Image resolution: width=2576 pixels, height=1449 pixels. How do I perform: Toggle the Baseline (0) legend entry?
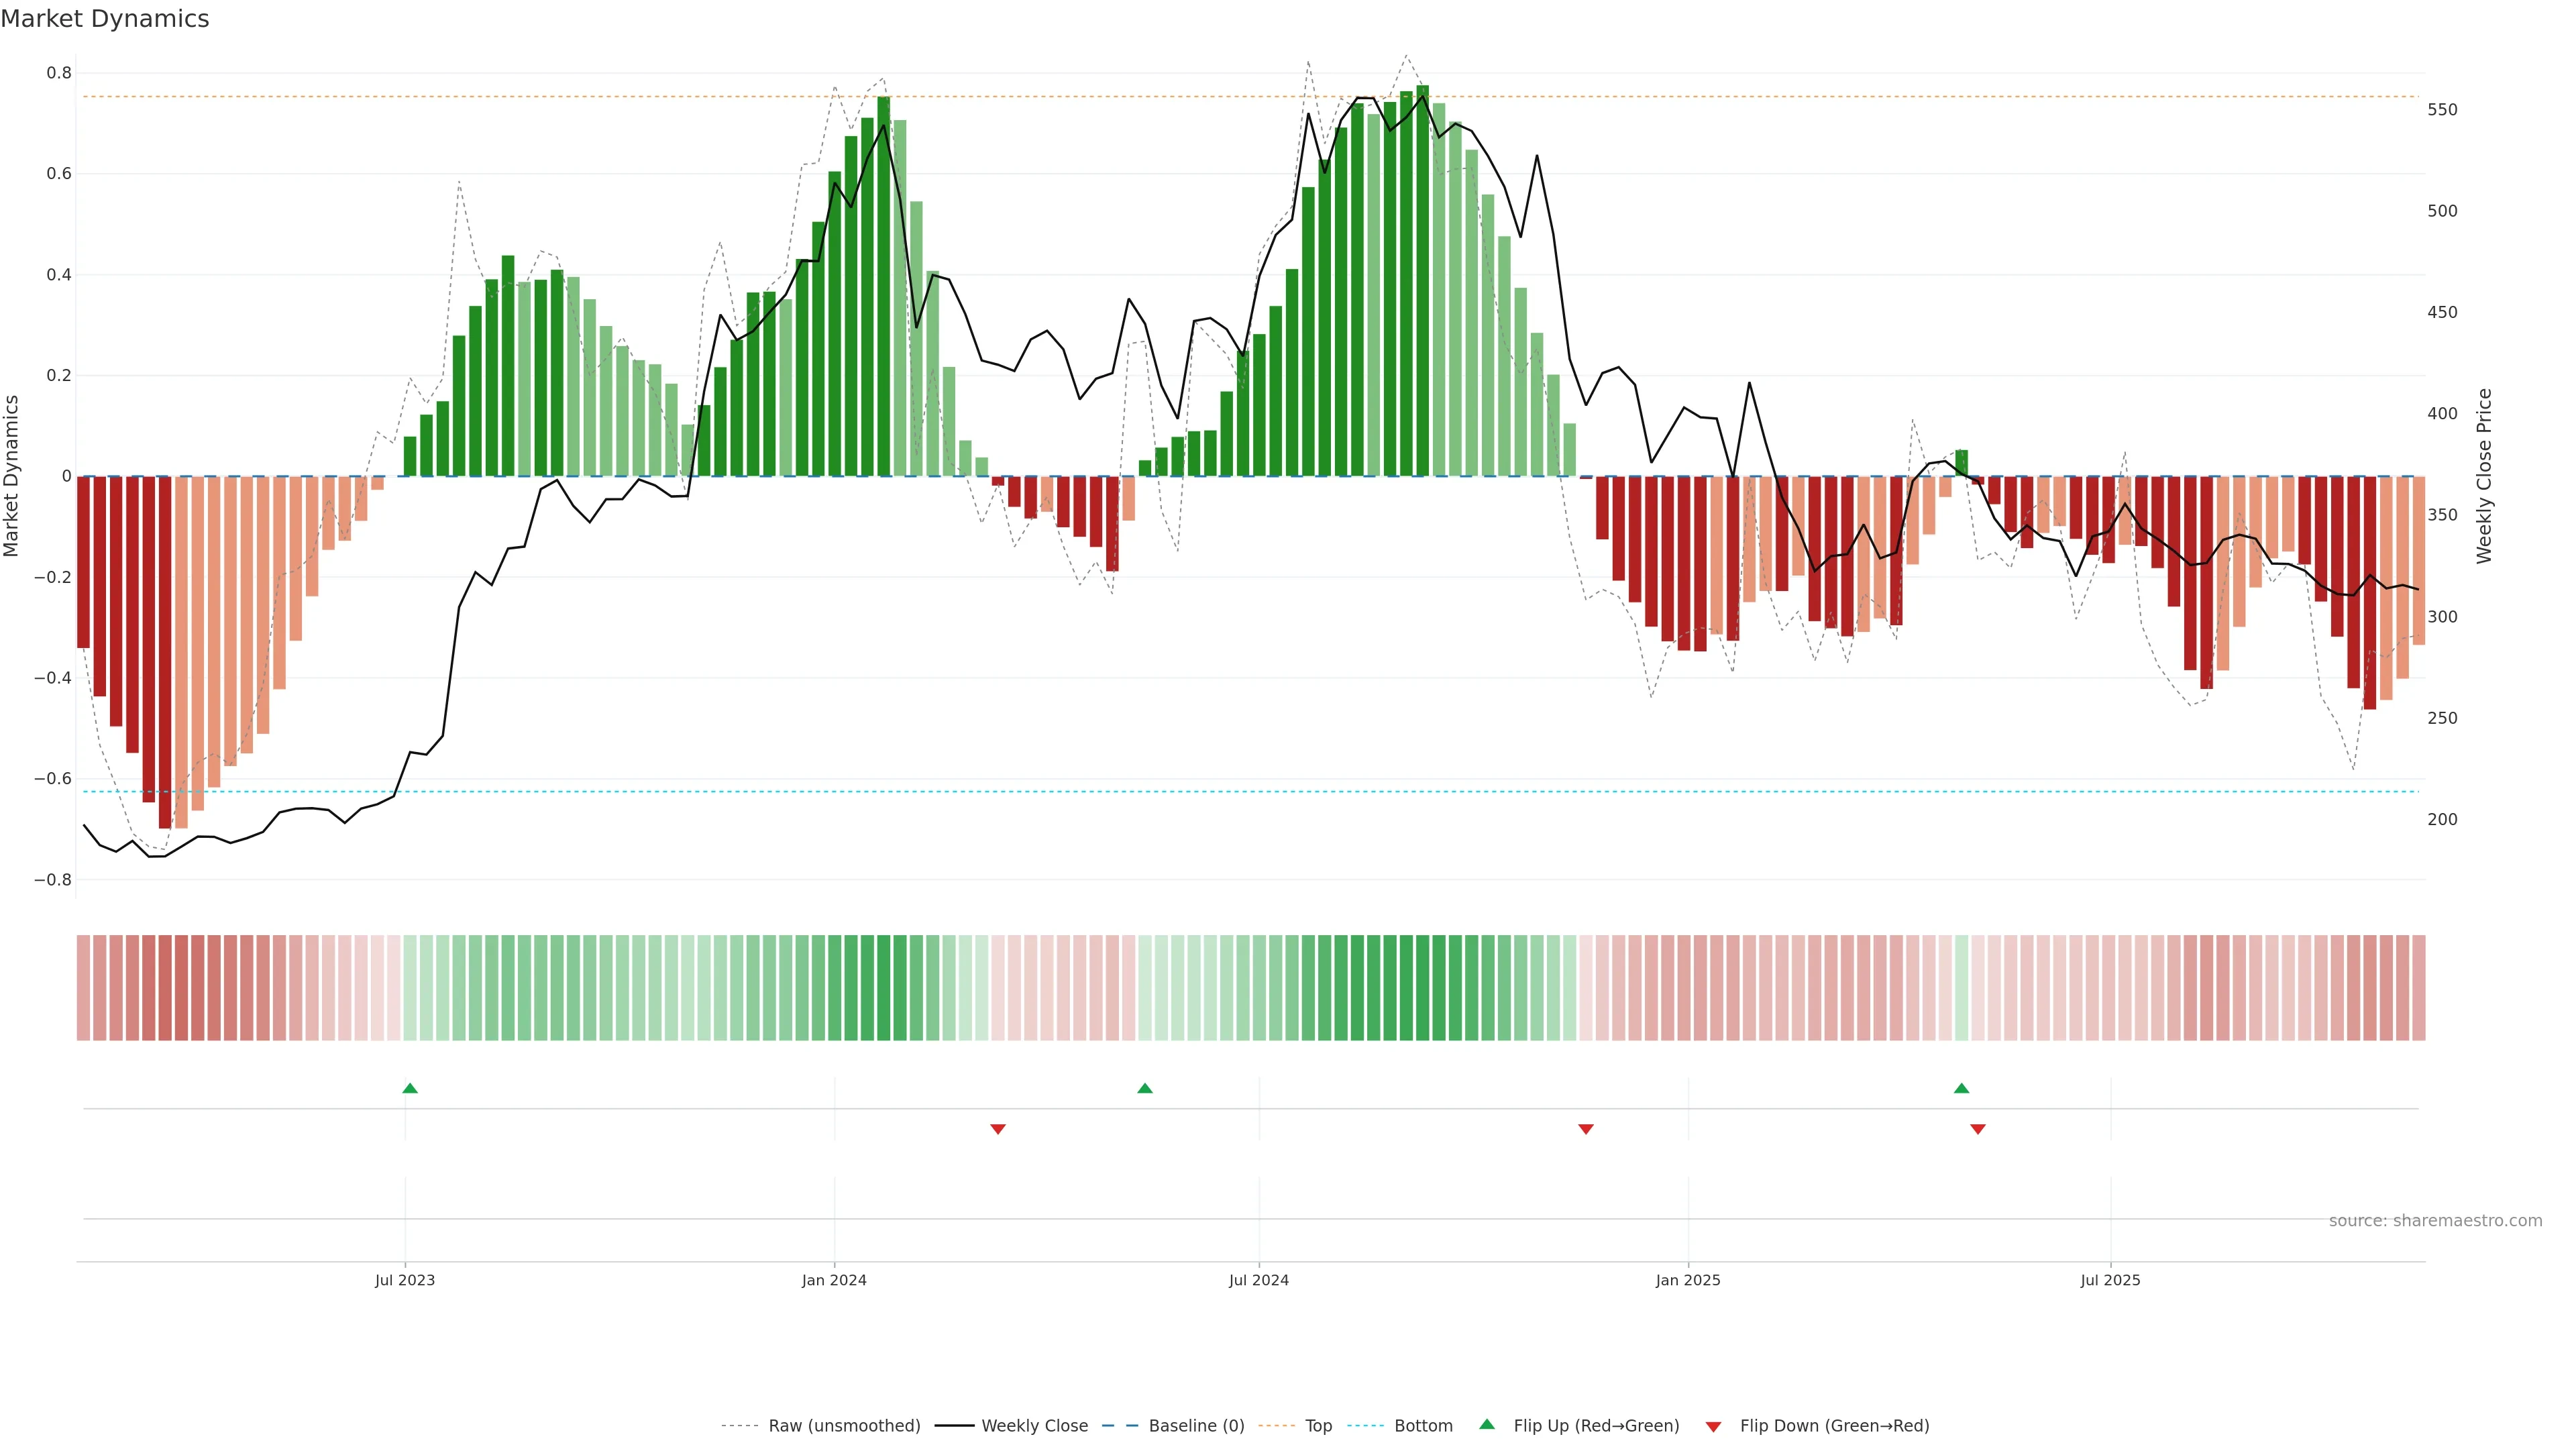point(1196,1426)
